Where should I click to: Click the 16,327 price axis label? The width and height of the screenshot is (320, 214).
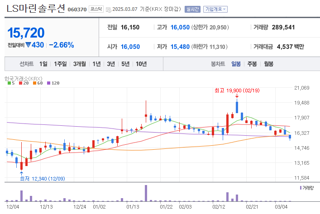[x=301, y=133]
